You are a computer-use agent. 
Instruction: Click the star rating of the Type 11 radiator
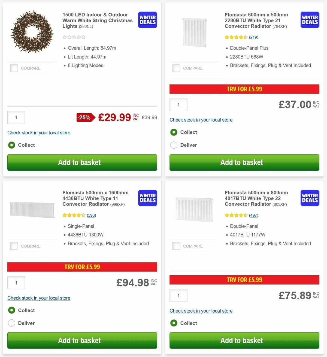tap(74, 215)
